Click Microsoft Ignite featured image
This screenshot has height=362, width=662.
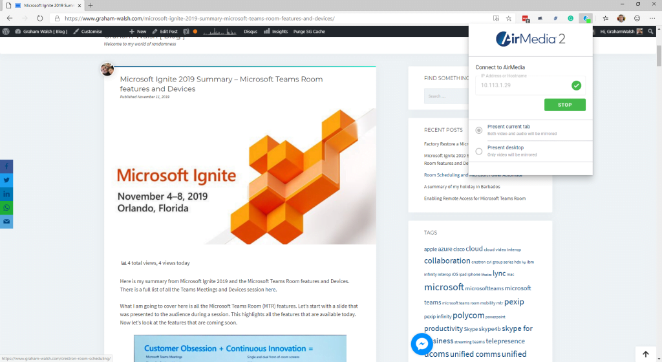click(x=240, y=176)
